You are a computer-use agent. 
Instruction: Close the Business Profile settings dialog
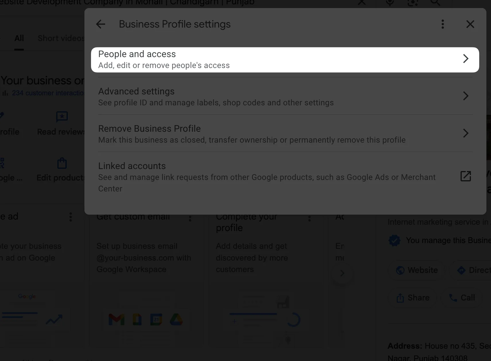(470, 24)
